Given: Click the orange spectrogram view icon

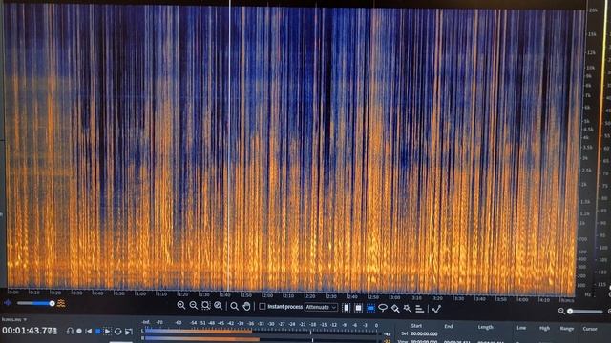Looking at the screenshot, I should pos(61,303).
